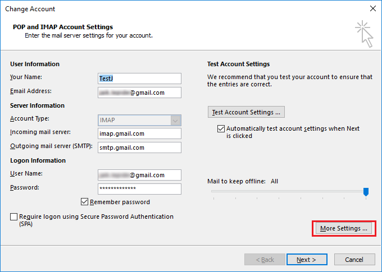
Task: Select the Incoming mail server field
Action: (139, 133)
